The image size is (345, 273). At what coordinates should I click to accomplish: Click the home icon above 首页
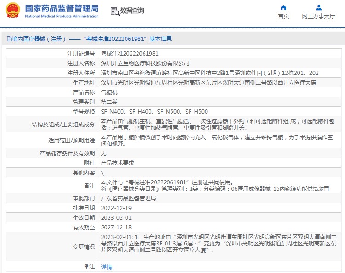(283, 8)
